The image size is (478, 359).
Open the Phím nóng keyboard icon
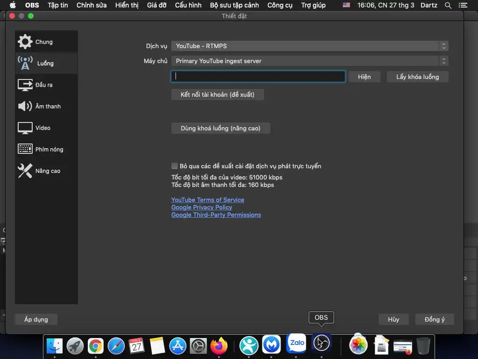25,149
